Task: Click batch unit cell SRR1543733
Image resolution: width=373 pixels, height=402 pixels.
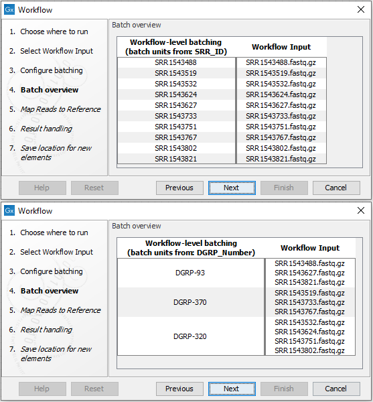Action: point(176,116)
